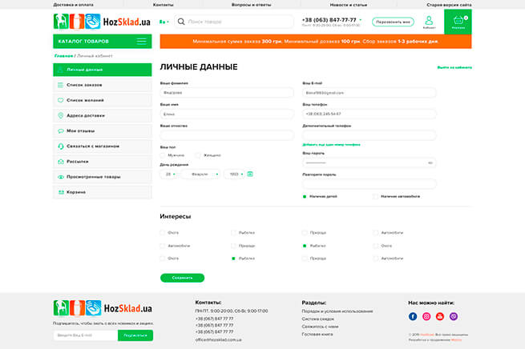Click the Ваша фамилия input field
Viewport: 525px width, 349px height.
pyautogui.click(x=227, y=93)
